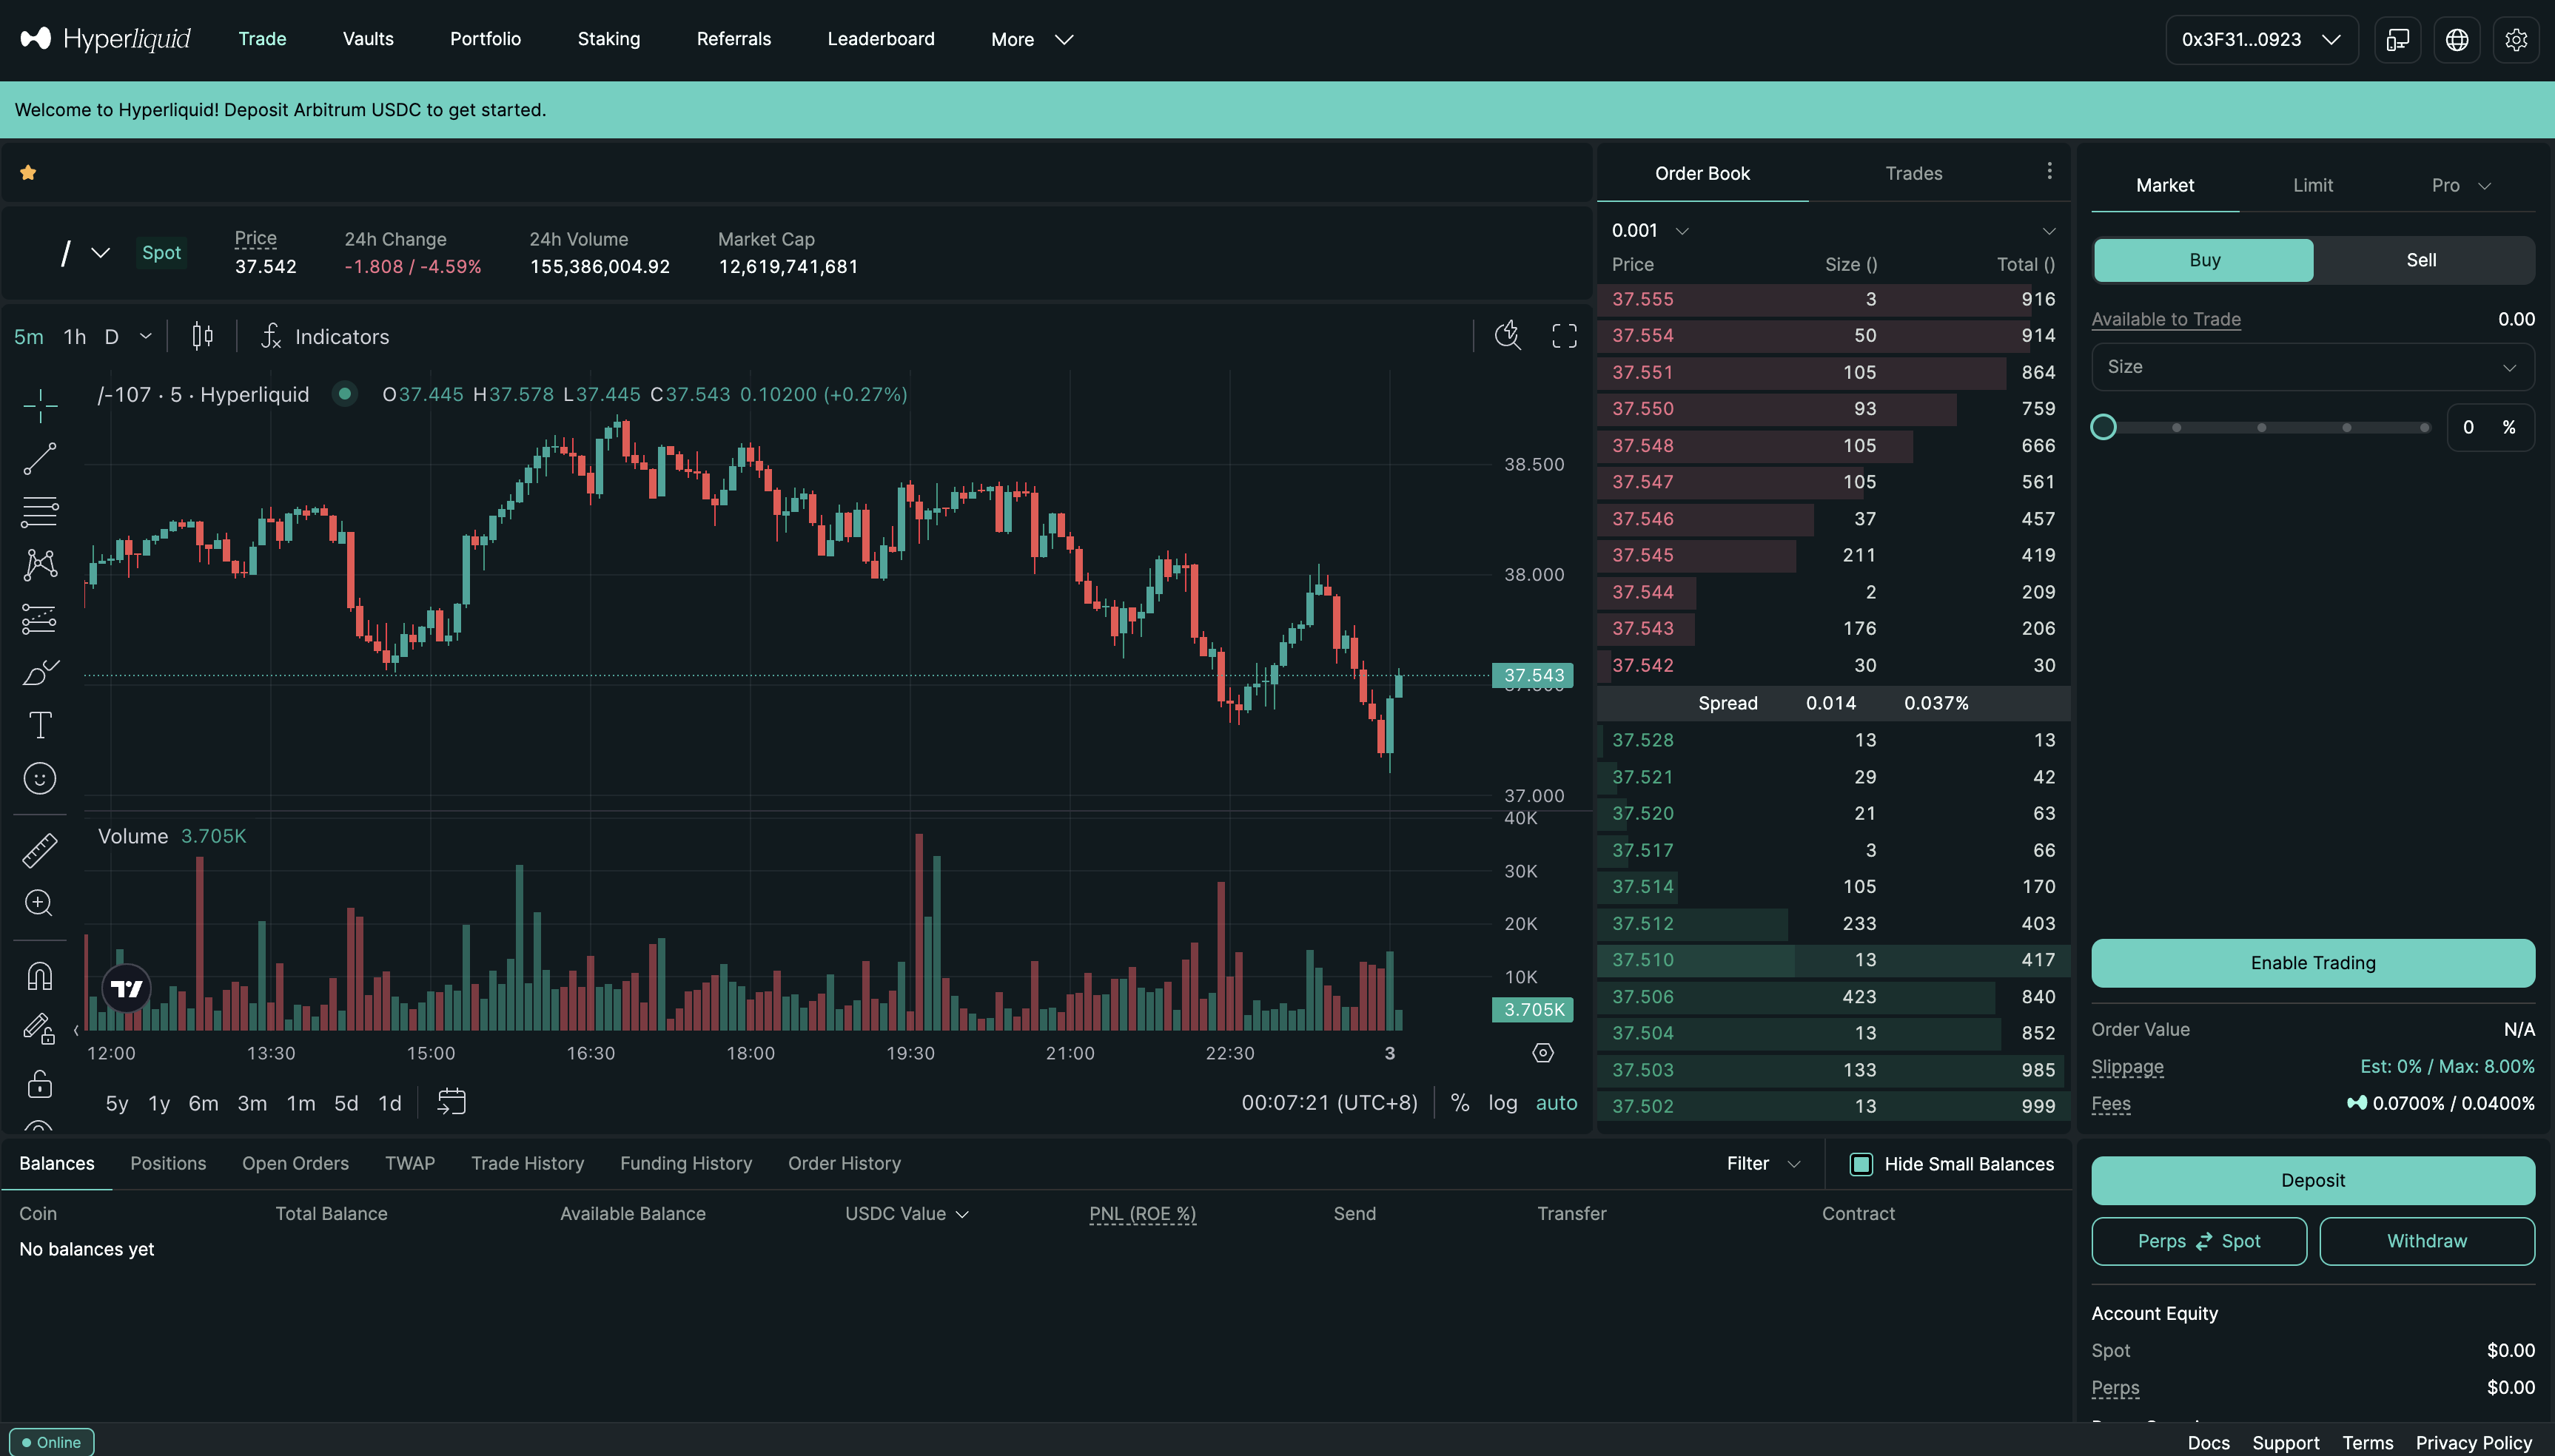Open the language globe icon

(2457, 40)
